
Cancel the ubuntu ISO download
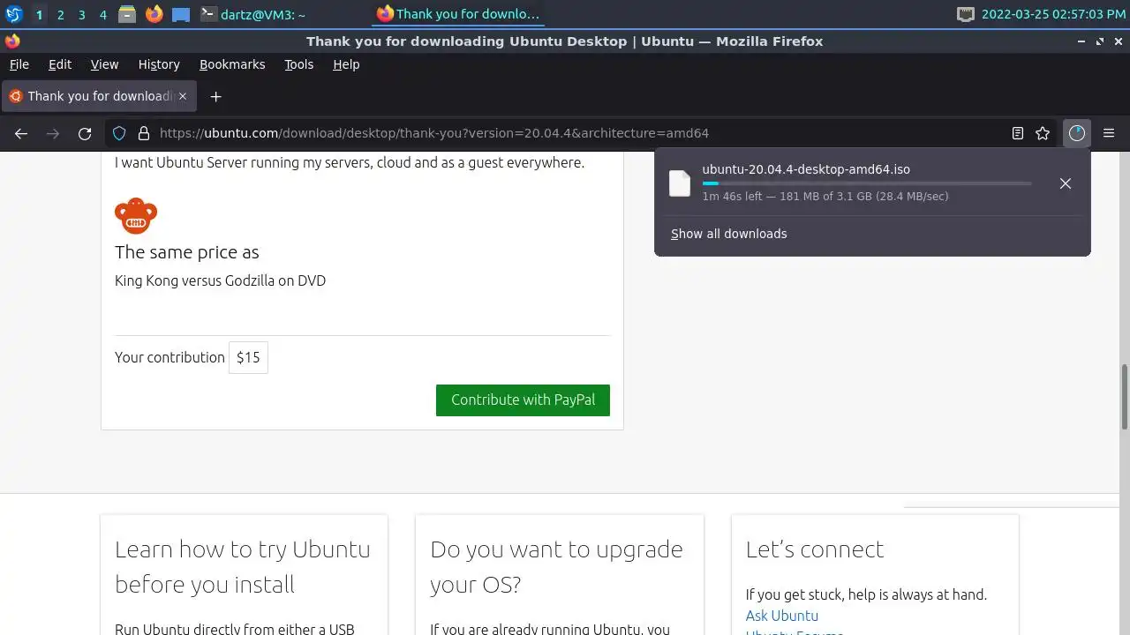(1066, 183)
